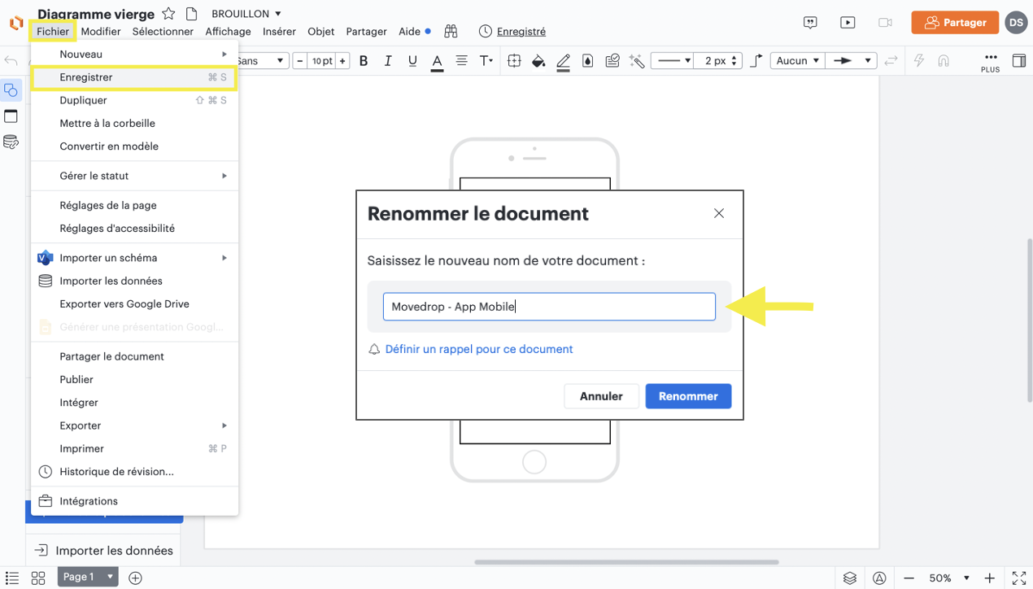Toggle italic formatting

click(388, 61)
